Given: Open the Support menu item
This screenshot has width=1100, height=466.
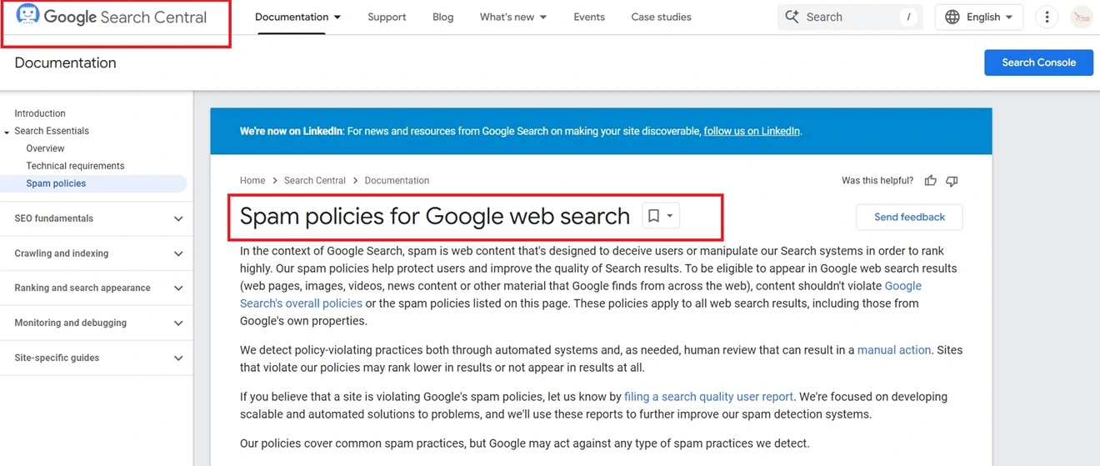Looking at the screenshot, I should (387, 17).
